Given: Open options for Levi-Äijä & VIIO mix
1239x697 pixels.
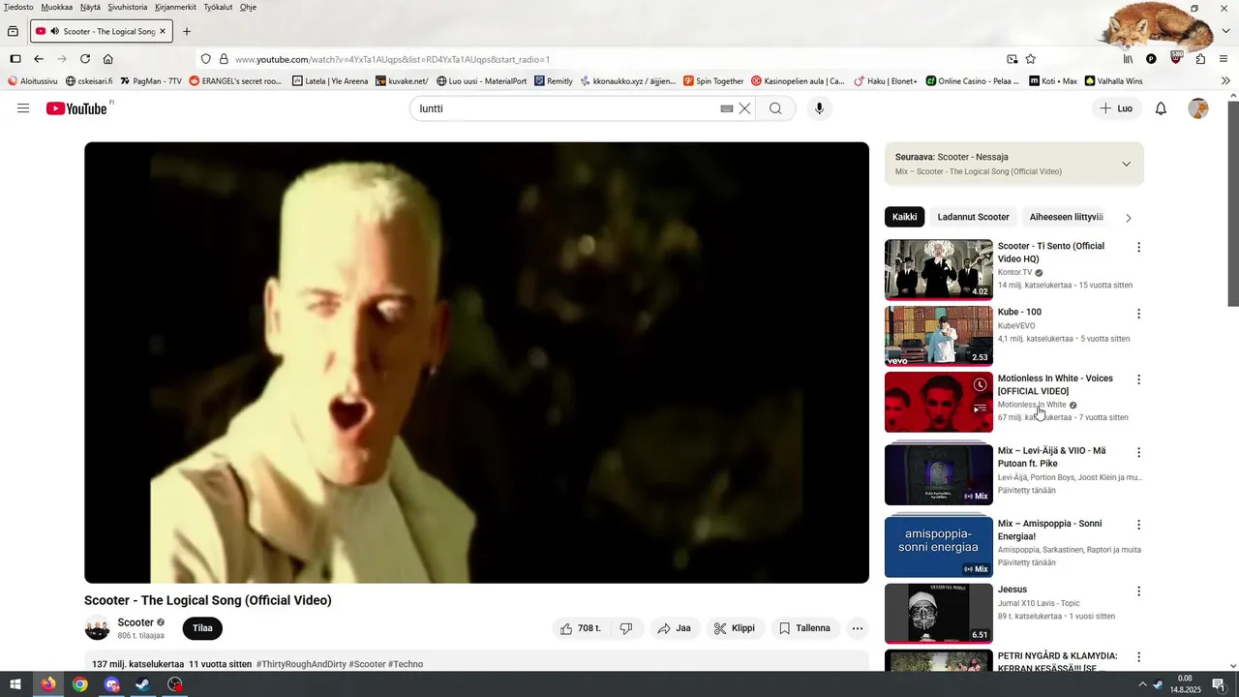Looking at the screenshot, I should pyautogui.click(x=1138, y=452).
